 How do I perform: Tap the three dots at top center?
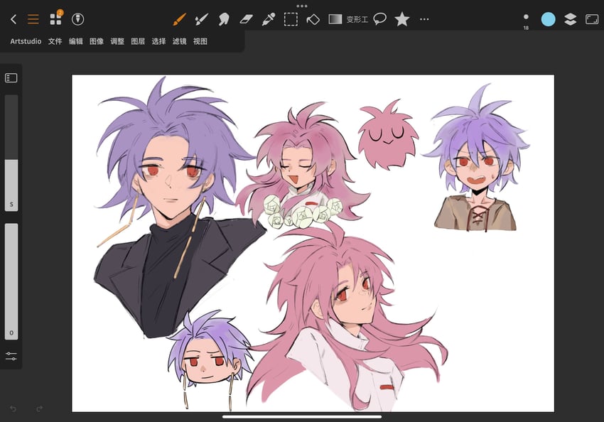point(302,6)
